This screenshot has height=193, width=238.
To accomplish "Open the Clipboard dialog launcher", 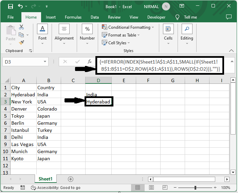I will (31, 51).
